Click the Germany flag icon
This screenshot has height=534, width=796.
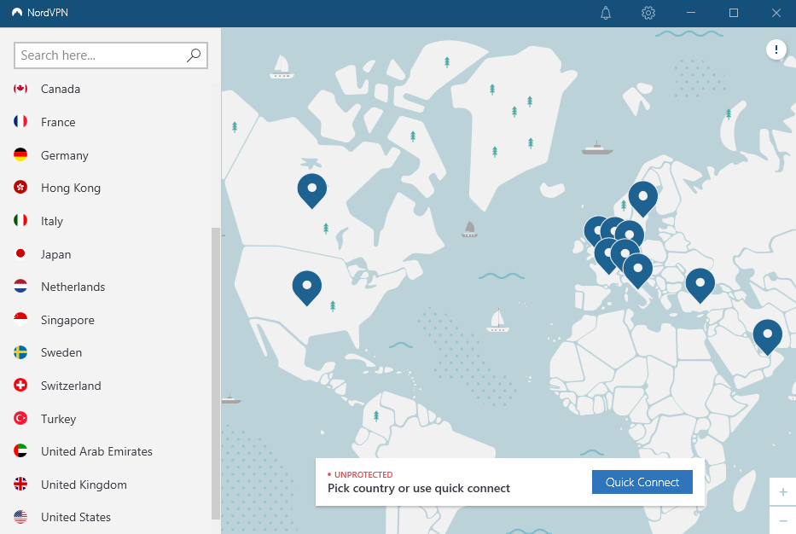20,154
